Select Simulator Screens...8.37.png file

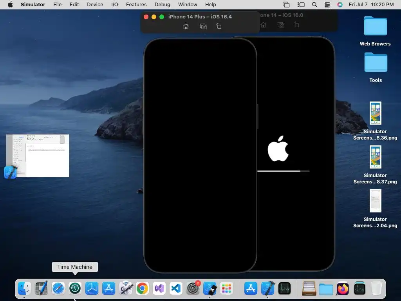click(375, 165)
